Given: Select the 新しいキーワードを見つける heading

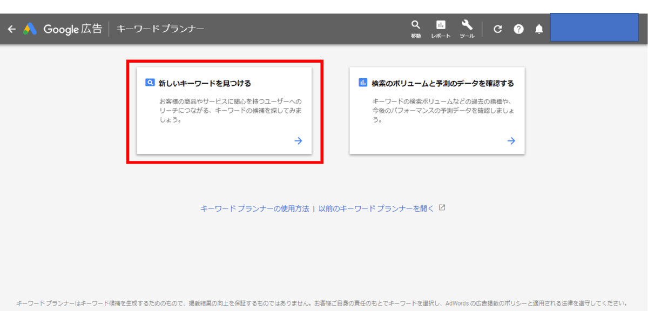Looking at the screenshot, I should [205, 84].
